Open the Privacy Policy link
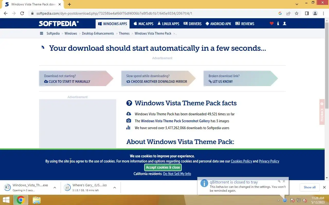The image size is (329, 205). (x=269, y=161)
